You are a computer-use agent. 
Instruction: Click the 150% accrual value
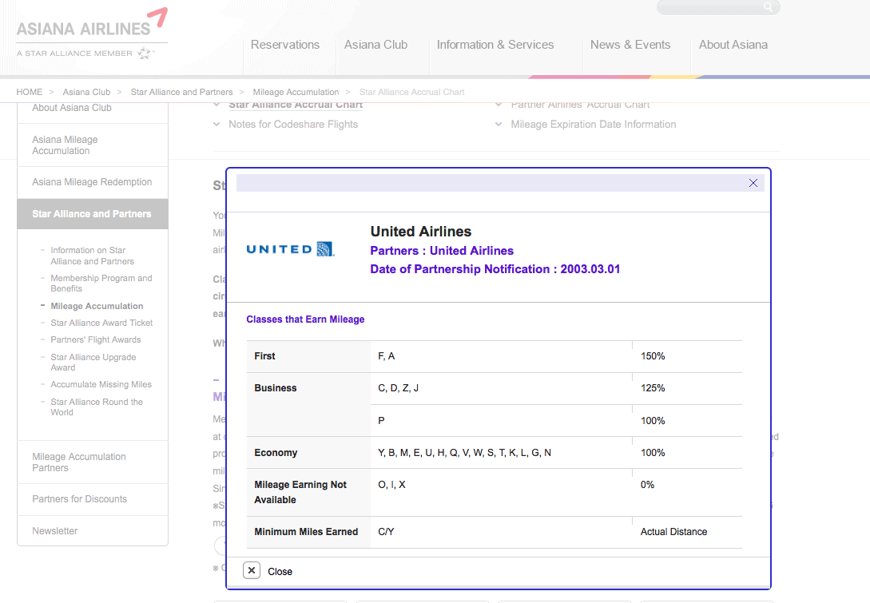(653, 356)
